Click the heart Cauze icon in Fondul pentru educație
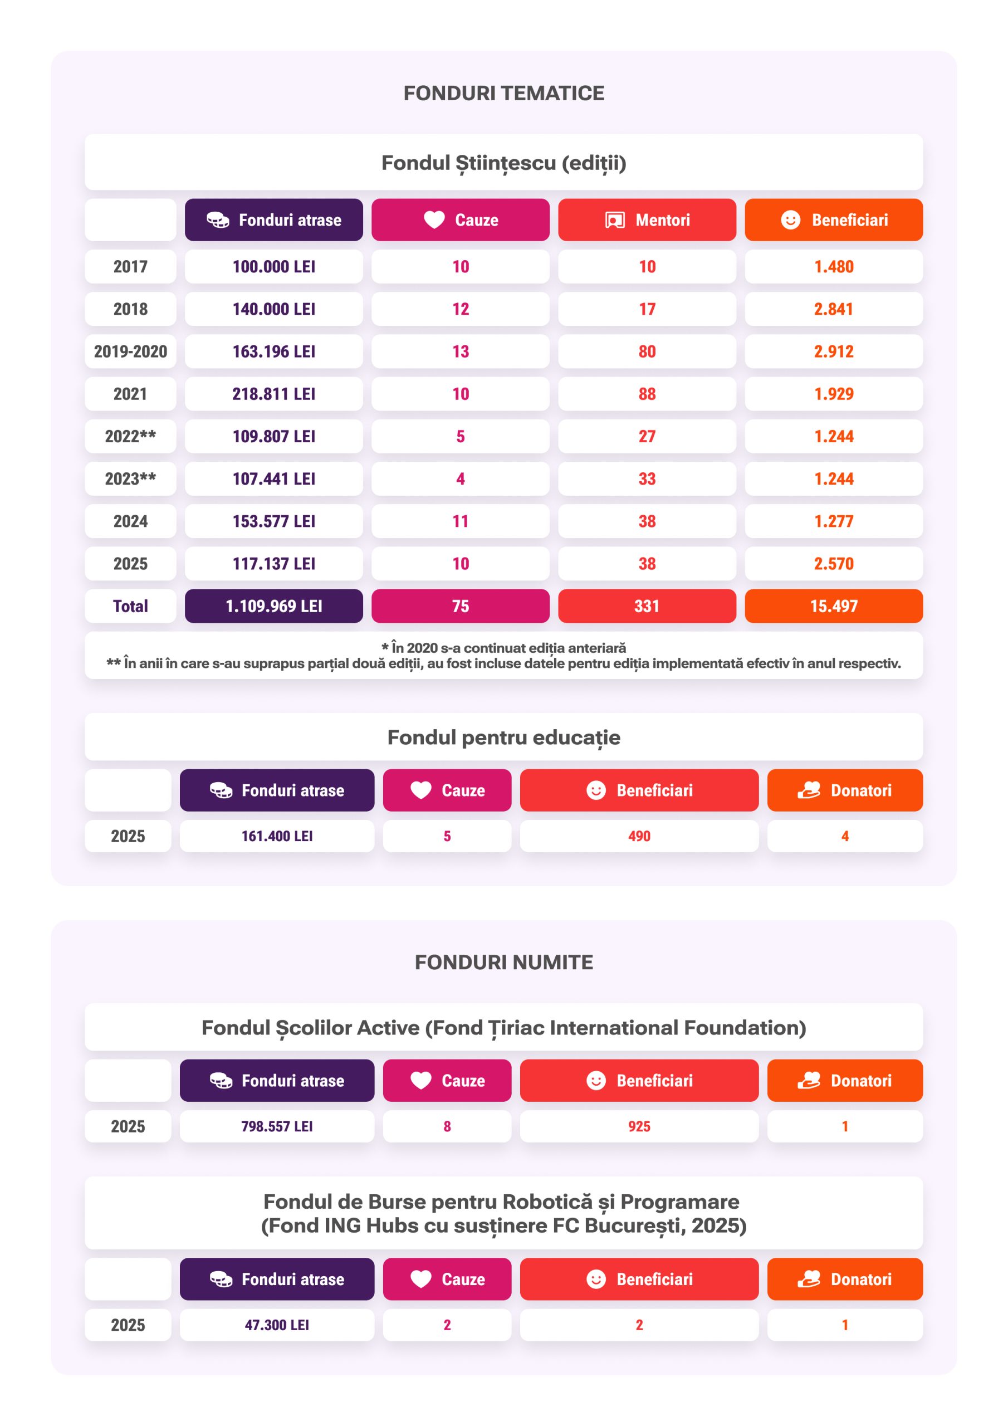 point(421,790)
